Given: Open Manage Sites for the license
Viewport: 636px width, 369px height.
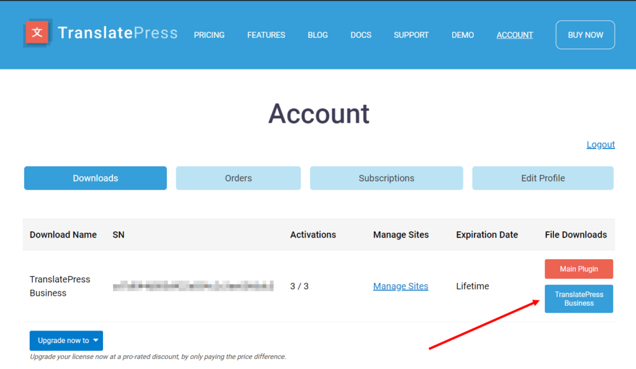Looking at the screenshot, I should (x=401, y=286).
